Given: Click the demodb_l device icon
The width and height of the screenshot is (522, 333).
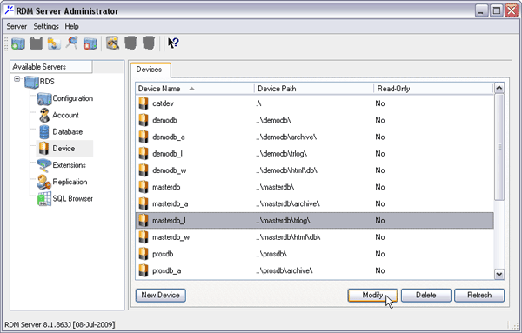Looking at the screenshot, I should coord(144,154).
